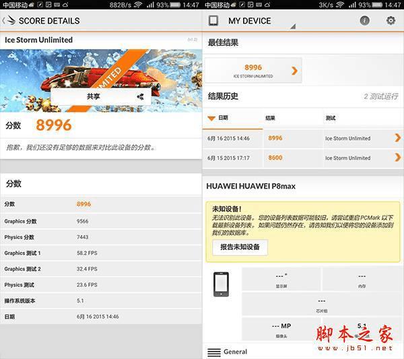Open settings gear in MY DEVICE header
This screenshot has height=359, width=404.
click(x=391, y=21)
